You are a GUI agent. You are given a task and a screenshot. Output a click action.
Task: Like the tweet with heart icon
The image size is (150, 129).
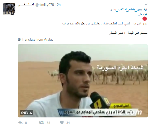pyautogui.click(x=62, y=123)
